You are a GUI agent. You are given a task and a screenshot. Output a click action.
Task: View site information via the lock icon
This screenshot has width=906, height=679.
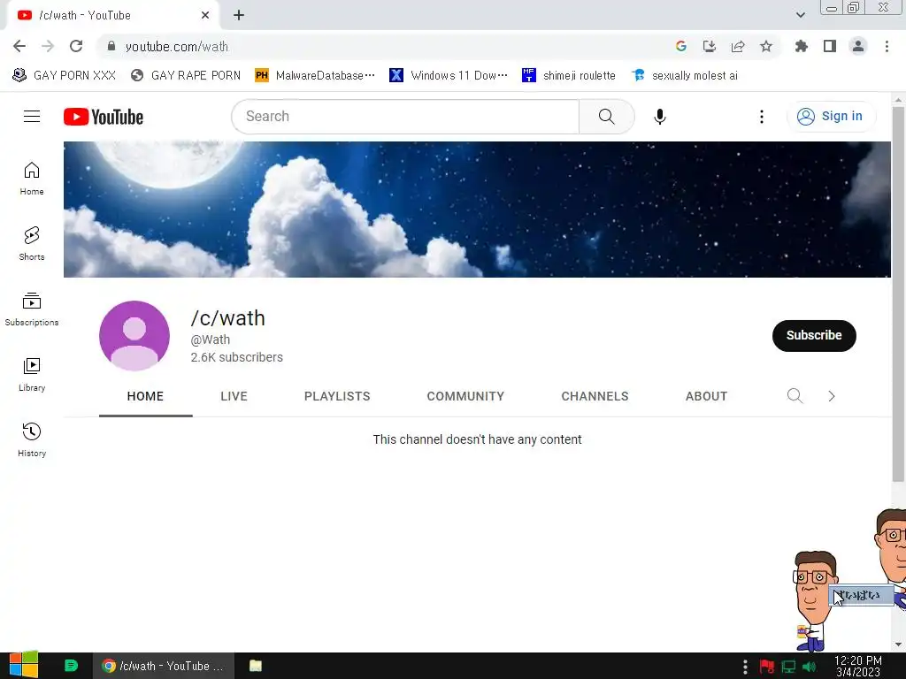111,46
